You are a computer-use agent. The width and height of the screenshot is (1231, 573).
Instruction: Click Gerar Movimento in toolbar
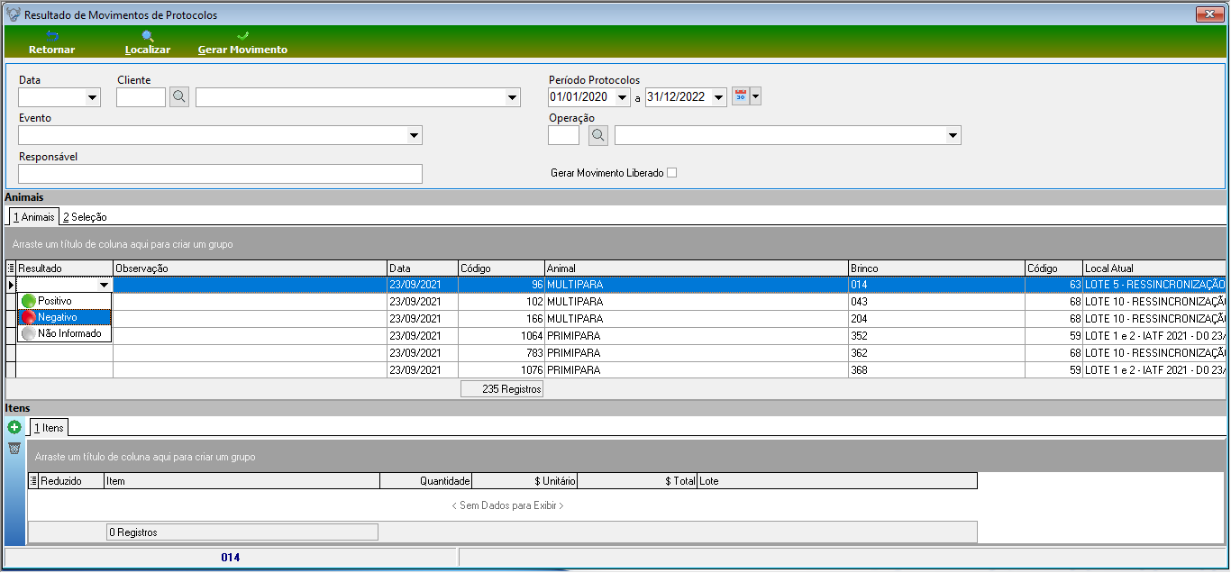pos(242,42)
